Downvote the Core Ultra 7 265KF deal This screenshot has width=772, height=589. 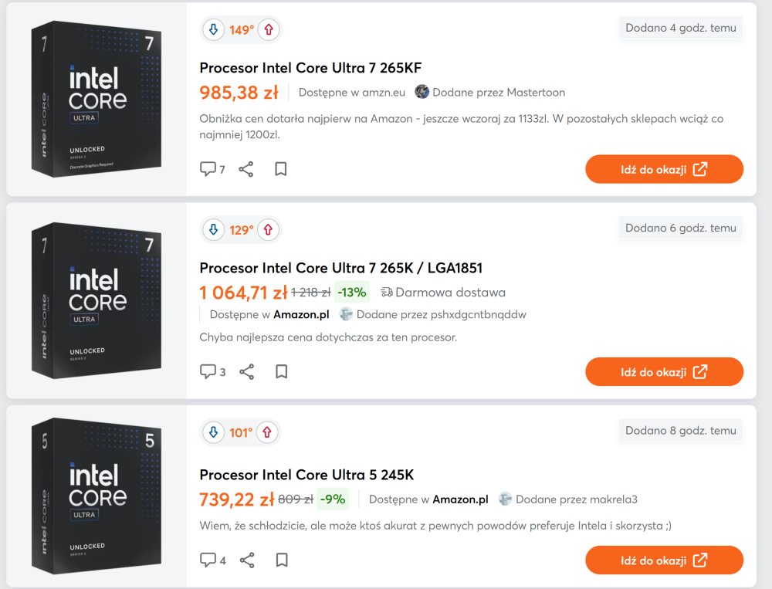(213, 30)
